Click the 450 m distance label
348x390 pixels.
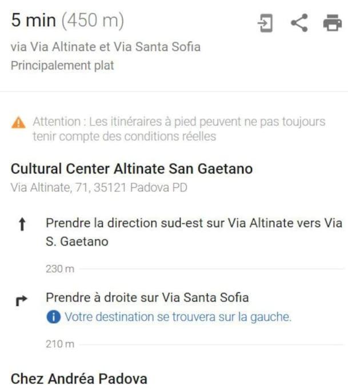click(93, 20)
